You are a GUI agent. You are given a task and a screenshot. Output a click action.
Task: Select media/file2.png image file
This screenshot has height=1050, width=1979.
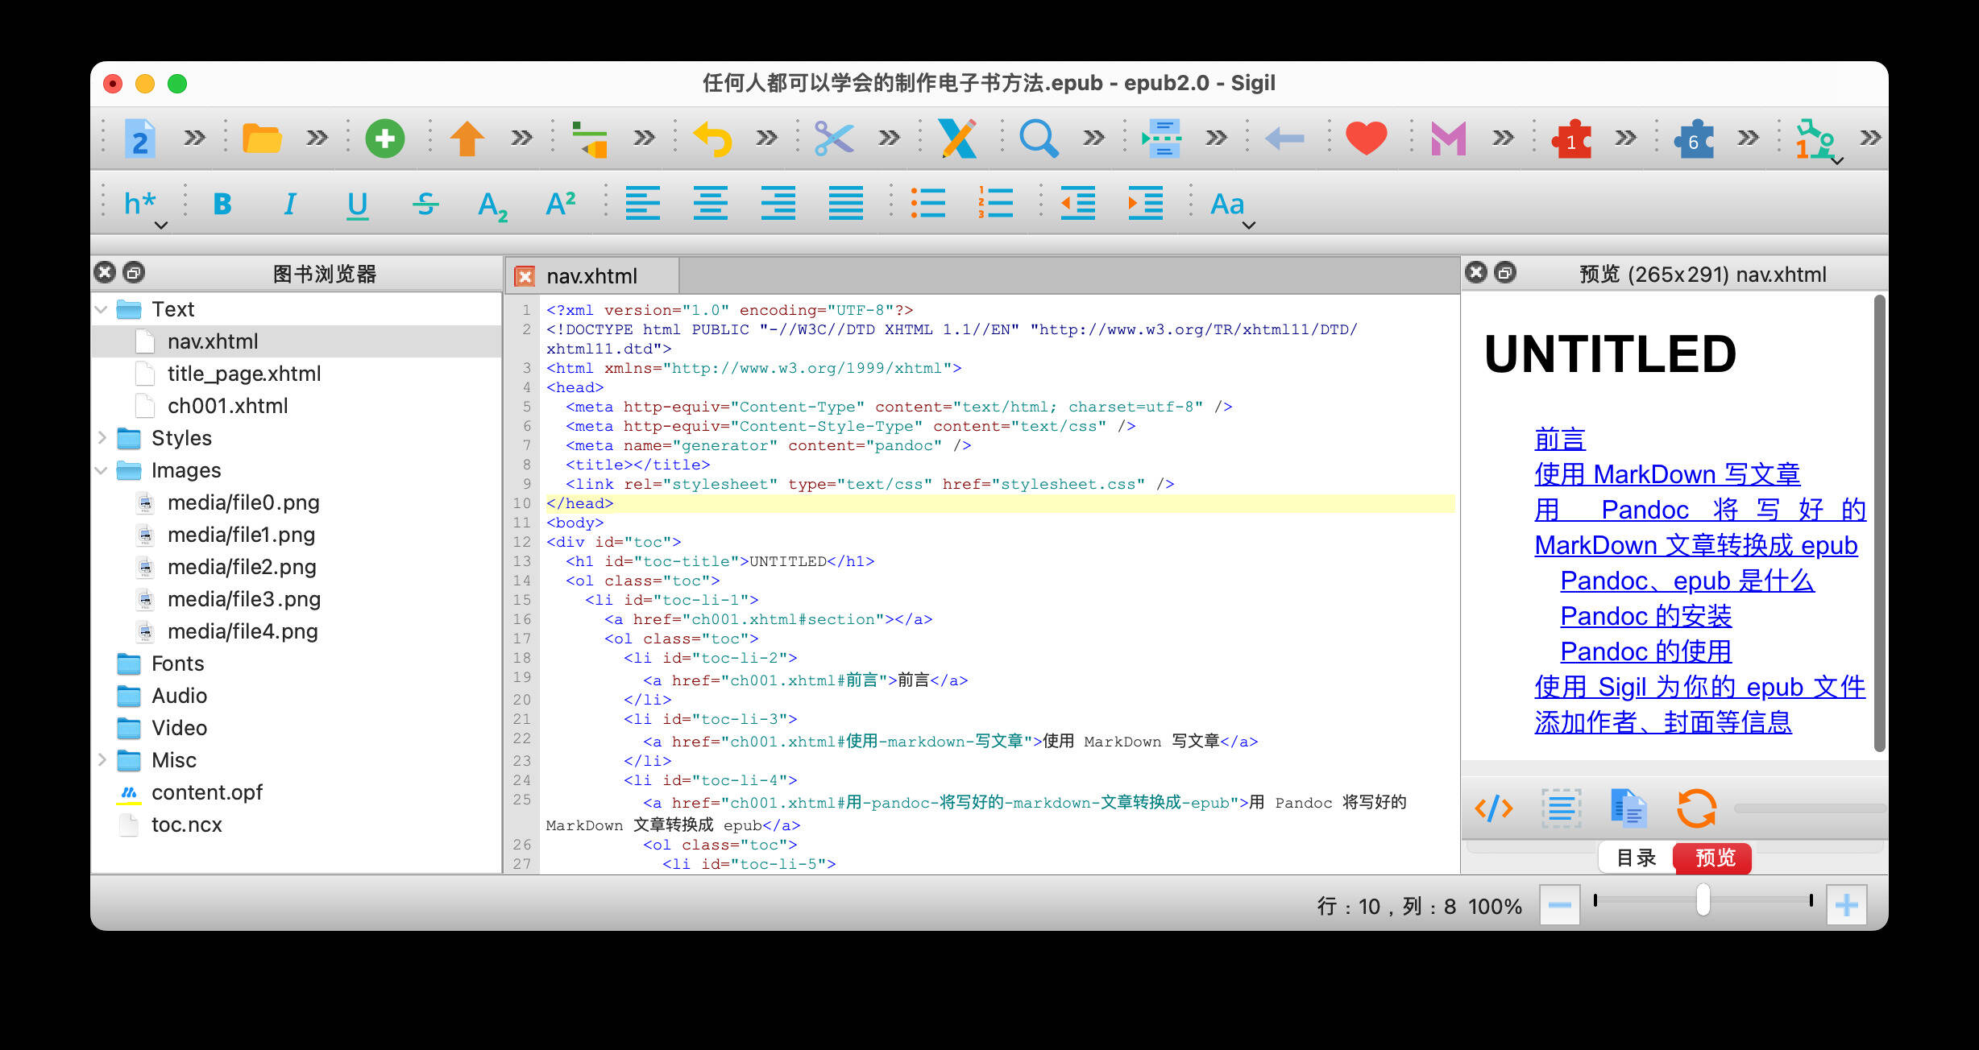(242, 567)
